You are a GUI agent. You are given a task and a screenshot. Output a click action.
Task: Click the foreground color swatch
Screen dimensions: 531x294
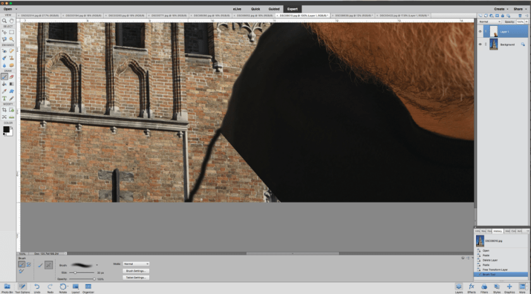tap(6, 129)
